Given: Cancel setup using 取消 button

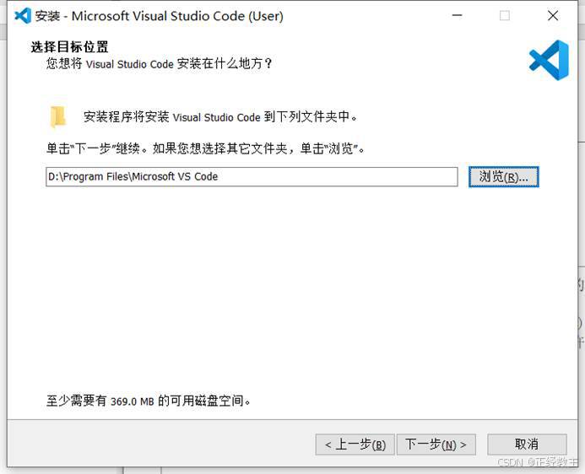Looking at the screenshot, I should coord(527,444).
